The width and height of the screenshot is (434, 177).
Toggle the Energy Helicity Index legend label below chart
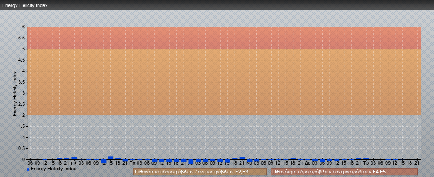click(x=53, y=169)
